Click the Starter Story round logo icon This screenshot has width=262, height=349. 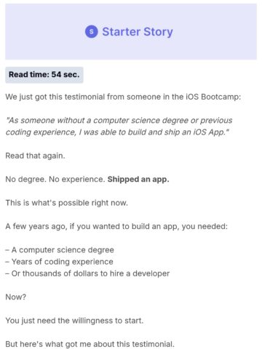point(92,32)
